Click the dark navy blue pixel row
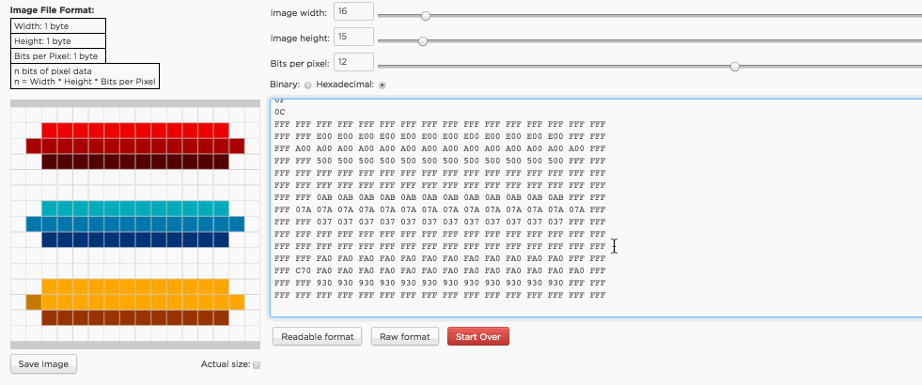922x385 pixels. (x=135, y=240)
